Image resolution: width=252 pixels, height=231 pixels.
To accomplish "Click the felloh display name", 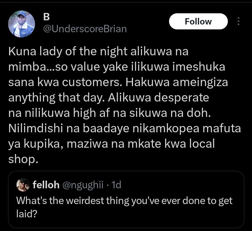I will pos(46,185).
